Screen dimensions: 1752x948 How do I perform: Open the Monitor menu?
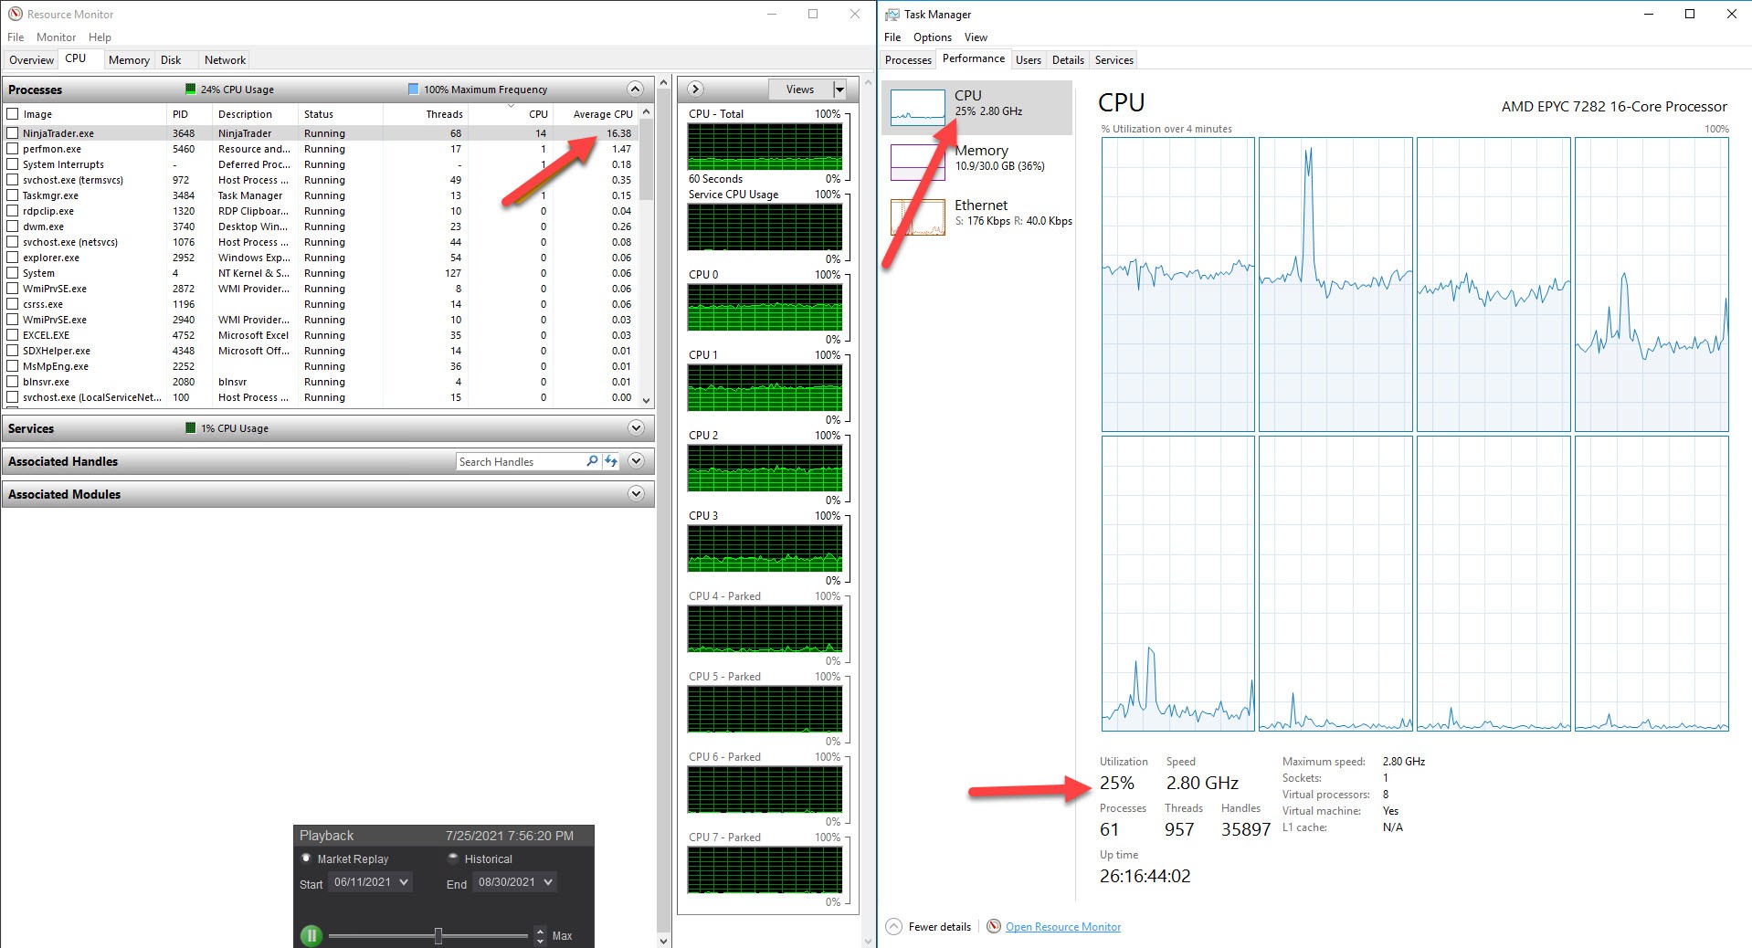tap(56, 37)
